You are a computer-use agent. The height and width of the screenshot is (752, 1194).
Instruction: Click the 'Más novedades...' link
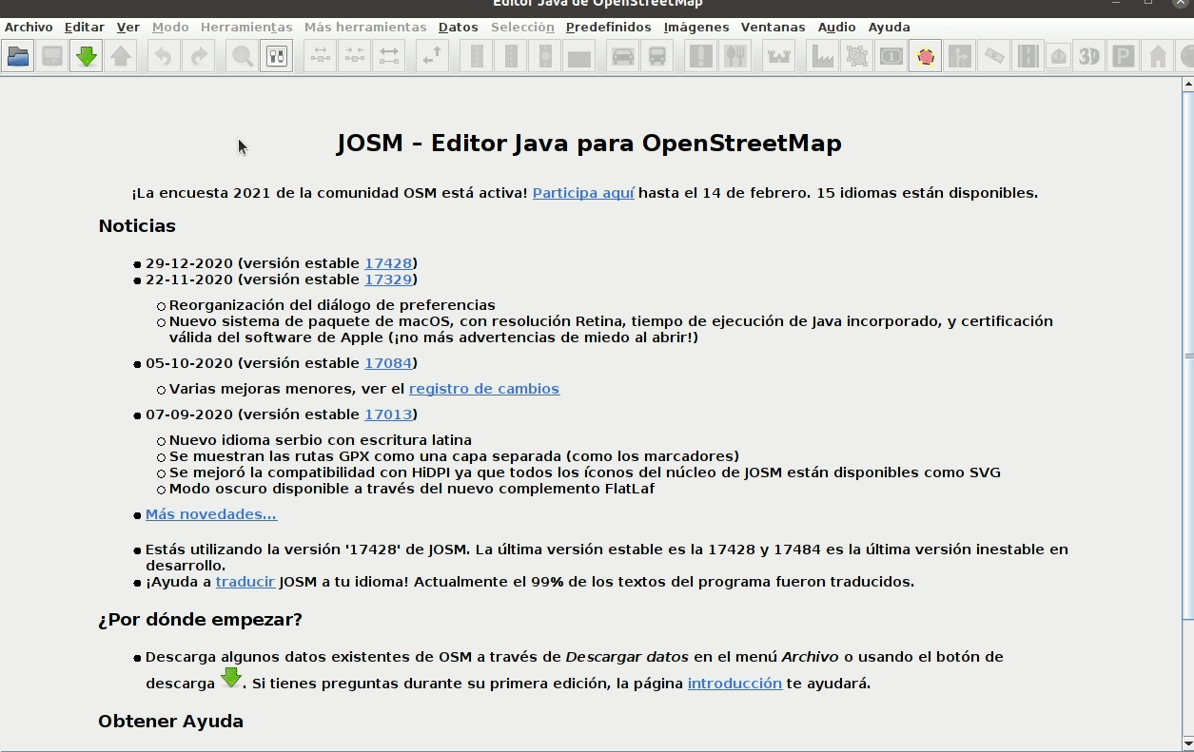(211, 514)
